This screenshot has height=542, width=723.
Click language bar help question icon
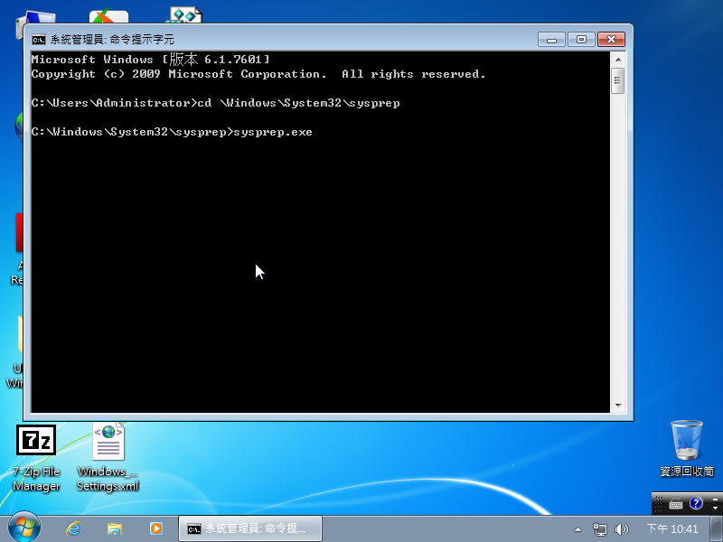[695, 503]
